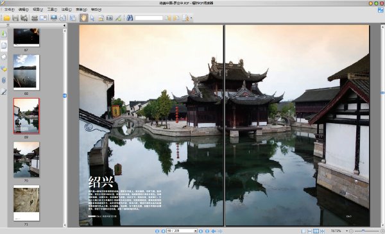Image resolution: width=385 pixels, height=234 pixels.
Task: Select the page 71 thumbnail
Action: point(26,203)
